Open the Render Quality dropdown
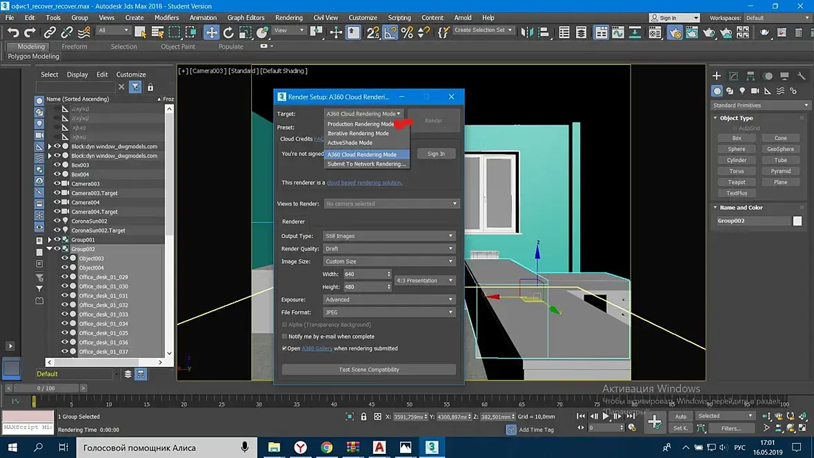Image resolution: width=814 pixels, height=458 pixels. 389,249
